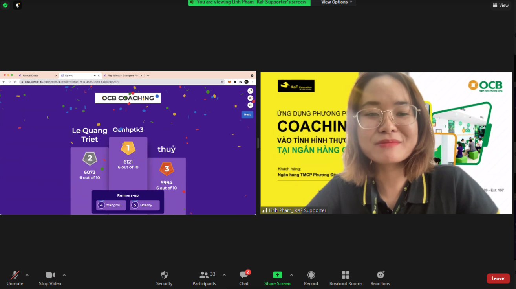
Task: Unmute the microphone in Zoom toolbar
Action: pyautogui.click(x=15, y=278)
